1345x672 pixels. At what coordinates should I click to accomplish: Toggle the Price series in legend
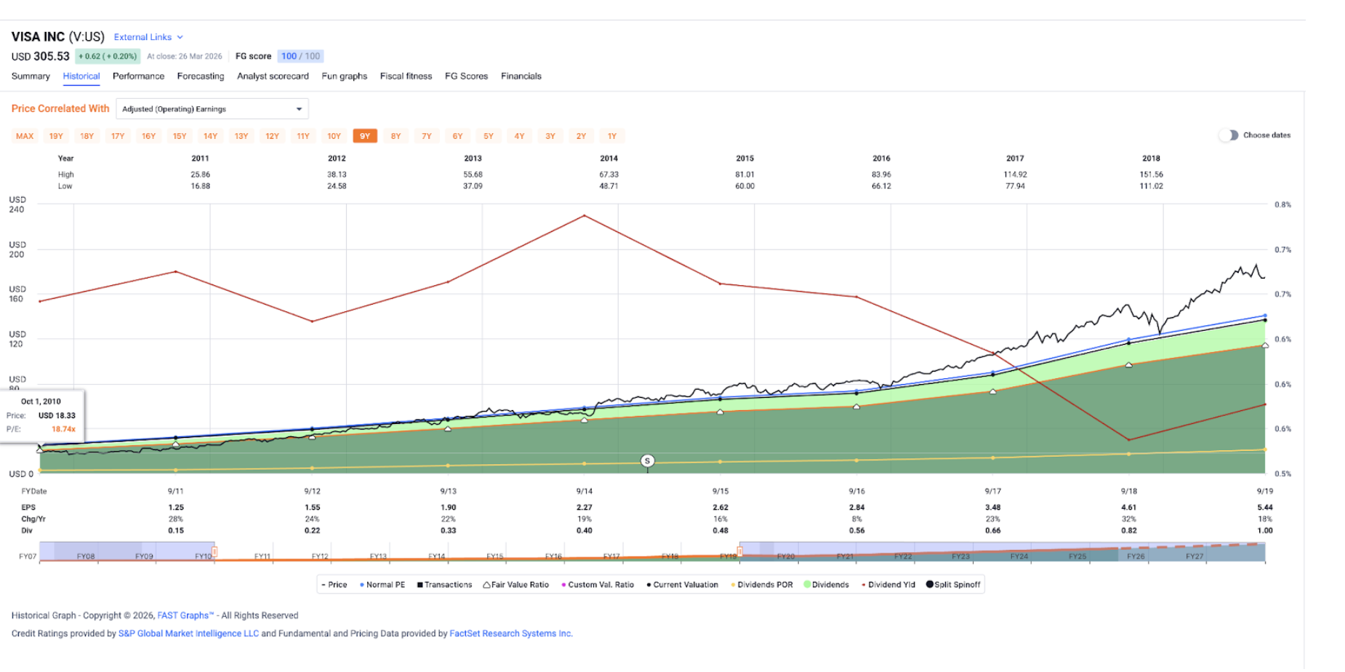tap(334, 585)
